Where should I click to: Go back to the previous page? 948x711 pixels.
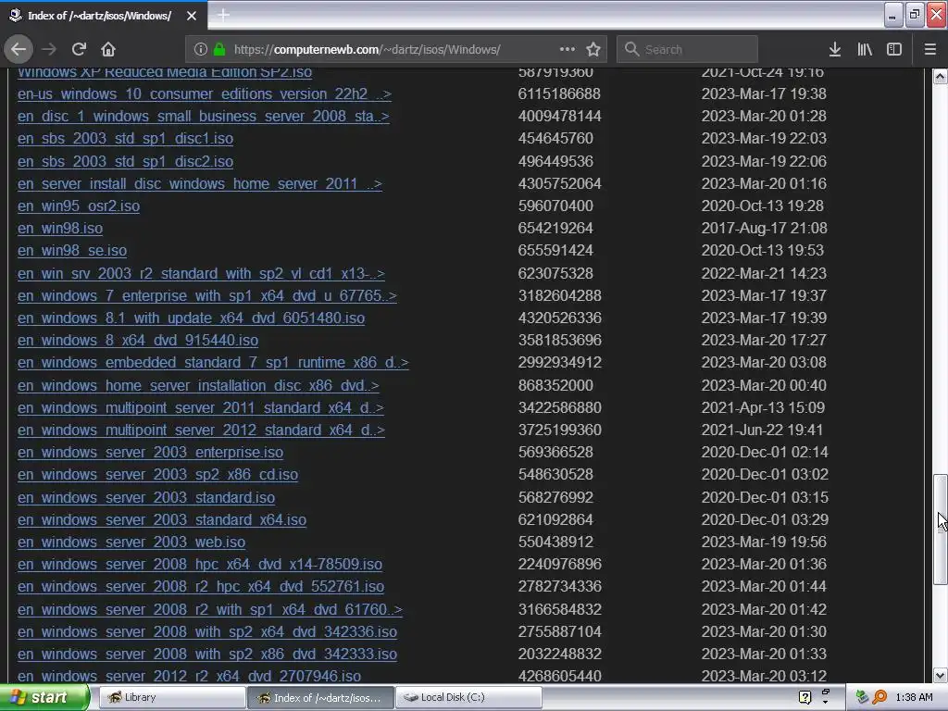click(19, 50)
